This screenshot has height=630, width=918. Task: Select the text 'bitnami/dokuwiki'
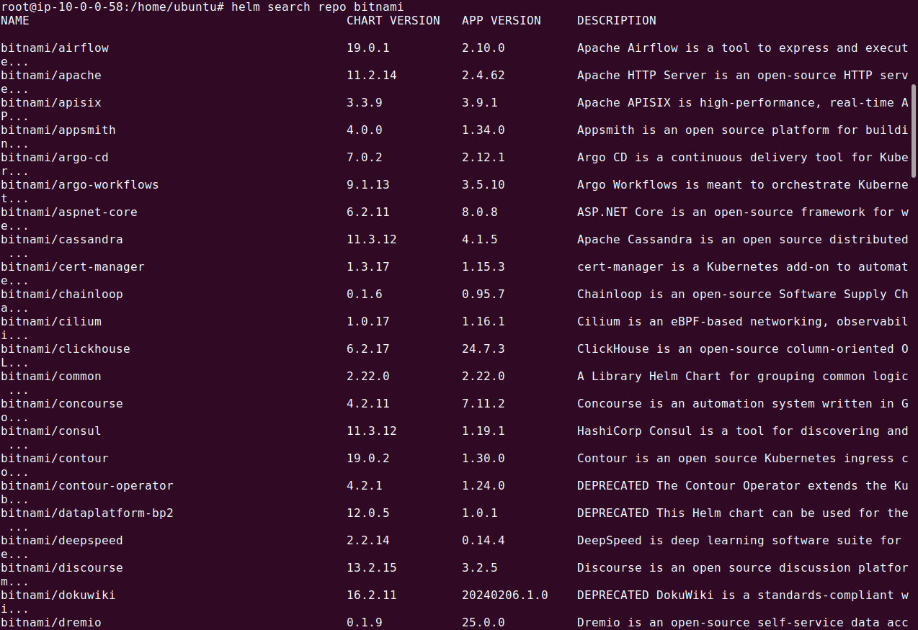coord(58,595)
